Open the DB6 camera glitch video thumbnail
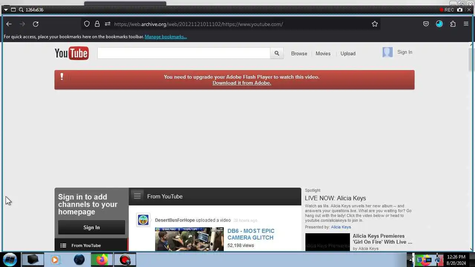This screenshot has height=267, width=475. pyautogui.click(x=189, y=239)
